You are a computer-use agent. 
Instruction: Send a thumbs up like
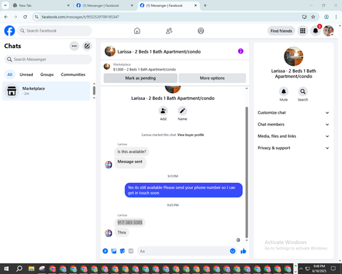coord(244,251)
